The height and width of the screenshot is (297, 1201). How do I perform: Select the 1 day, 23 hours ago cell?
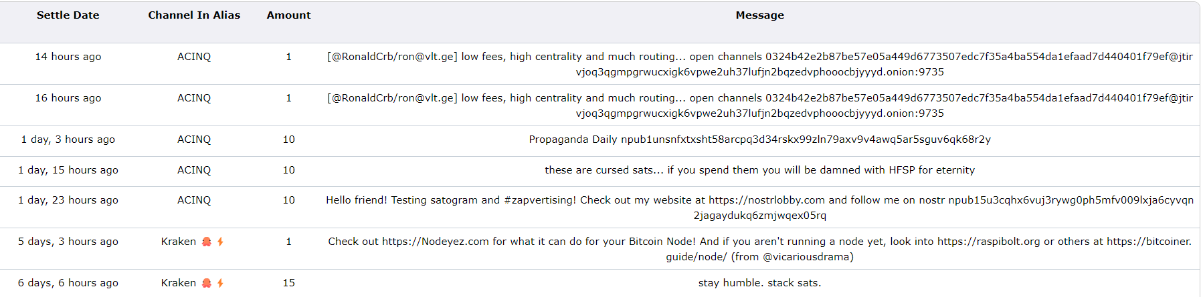(68, 200)
